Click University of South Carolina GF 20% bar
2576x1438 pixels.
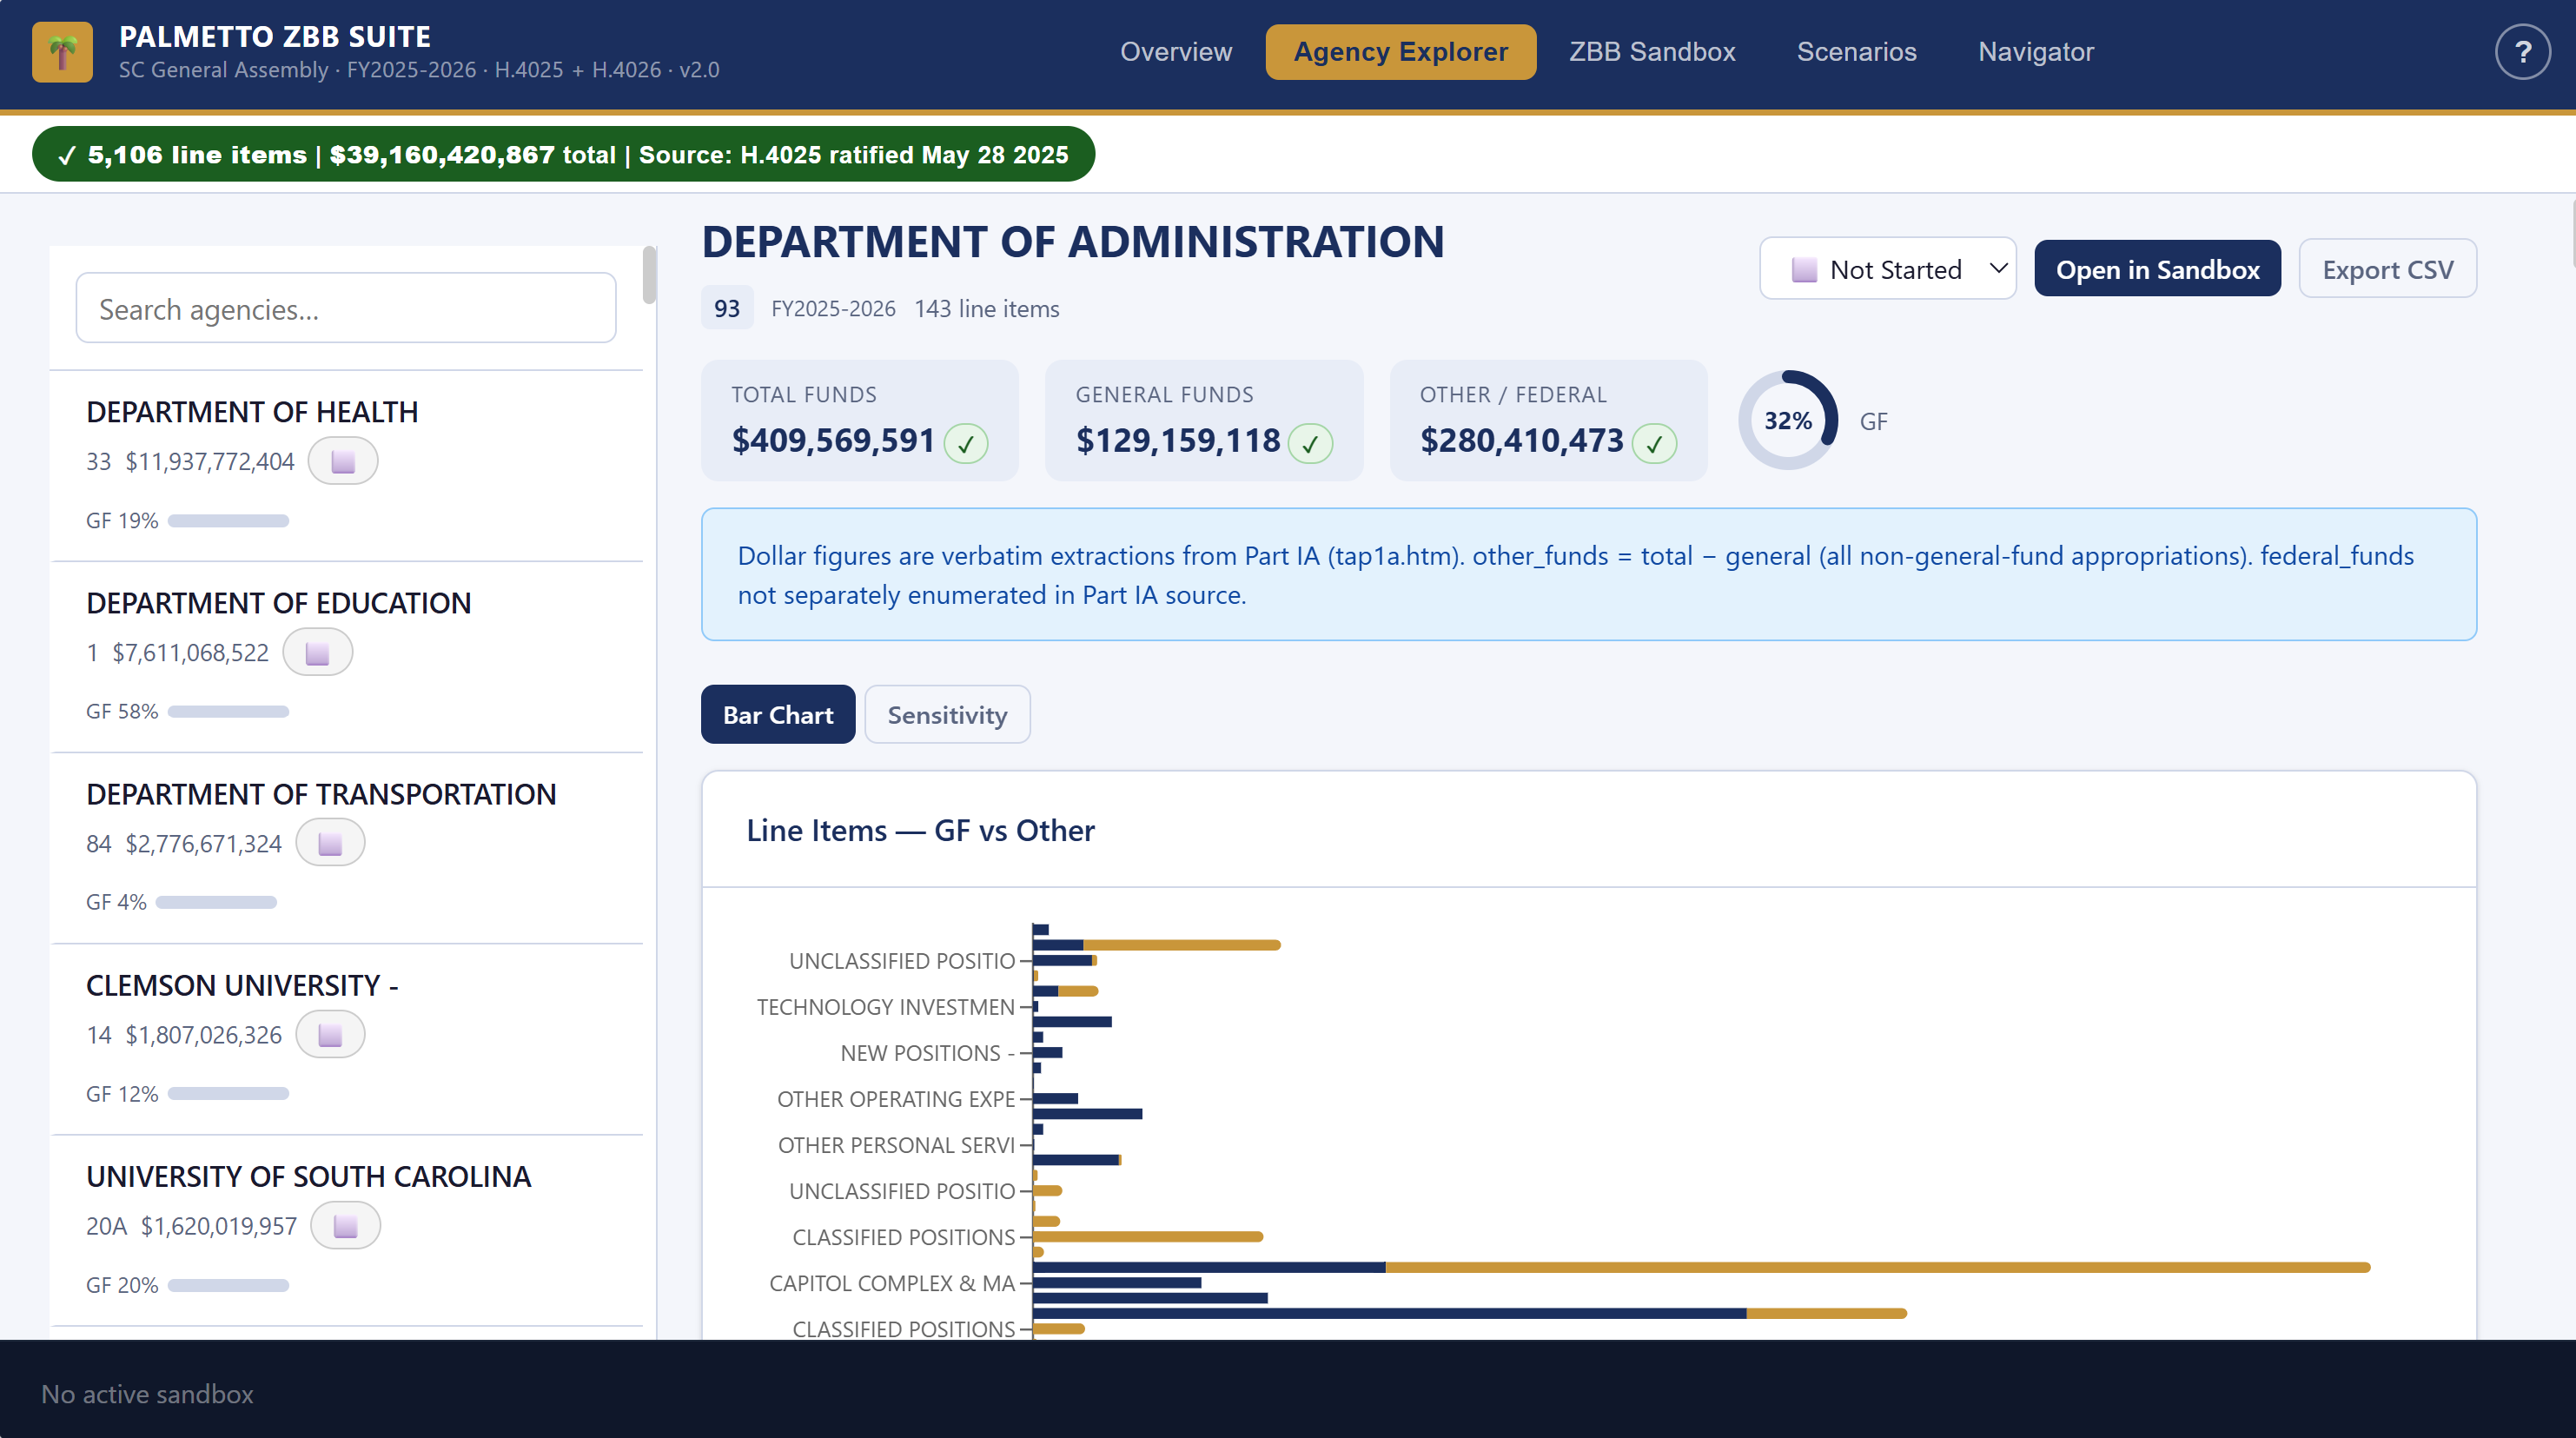(228, 1285)
